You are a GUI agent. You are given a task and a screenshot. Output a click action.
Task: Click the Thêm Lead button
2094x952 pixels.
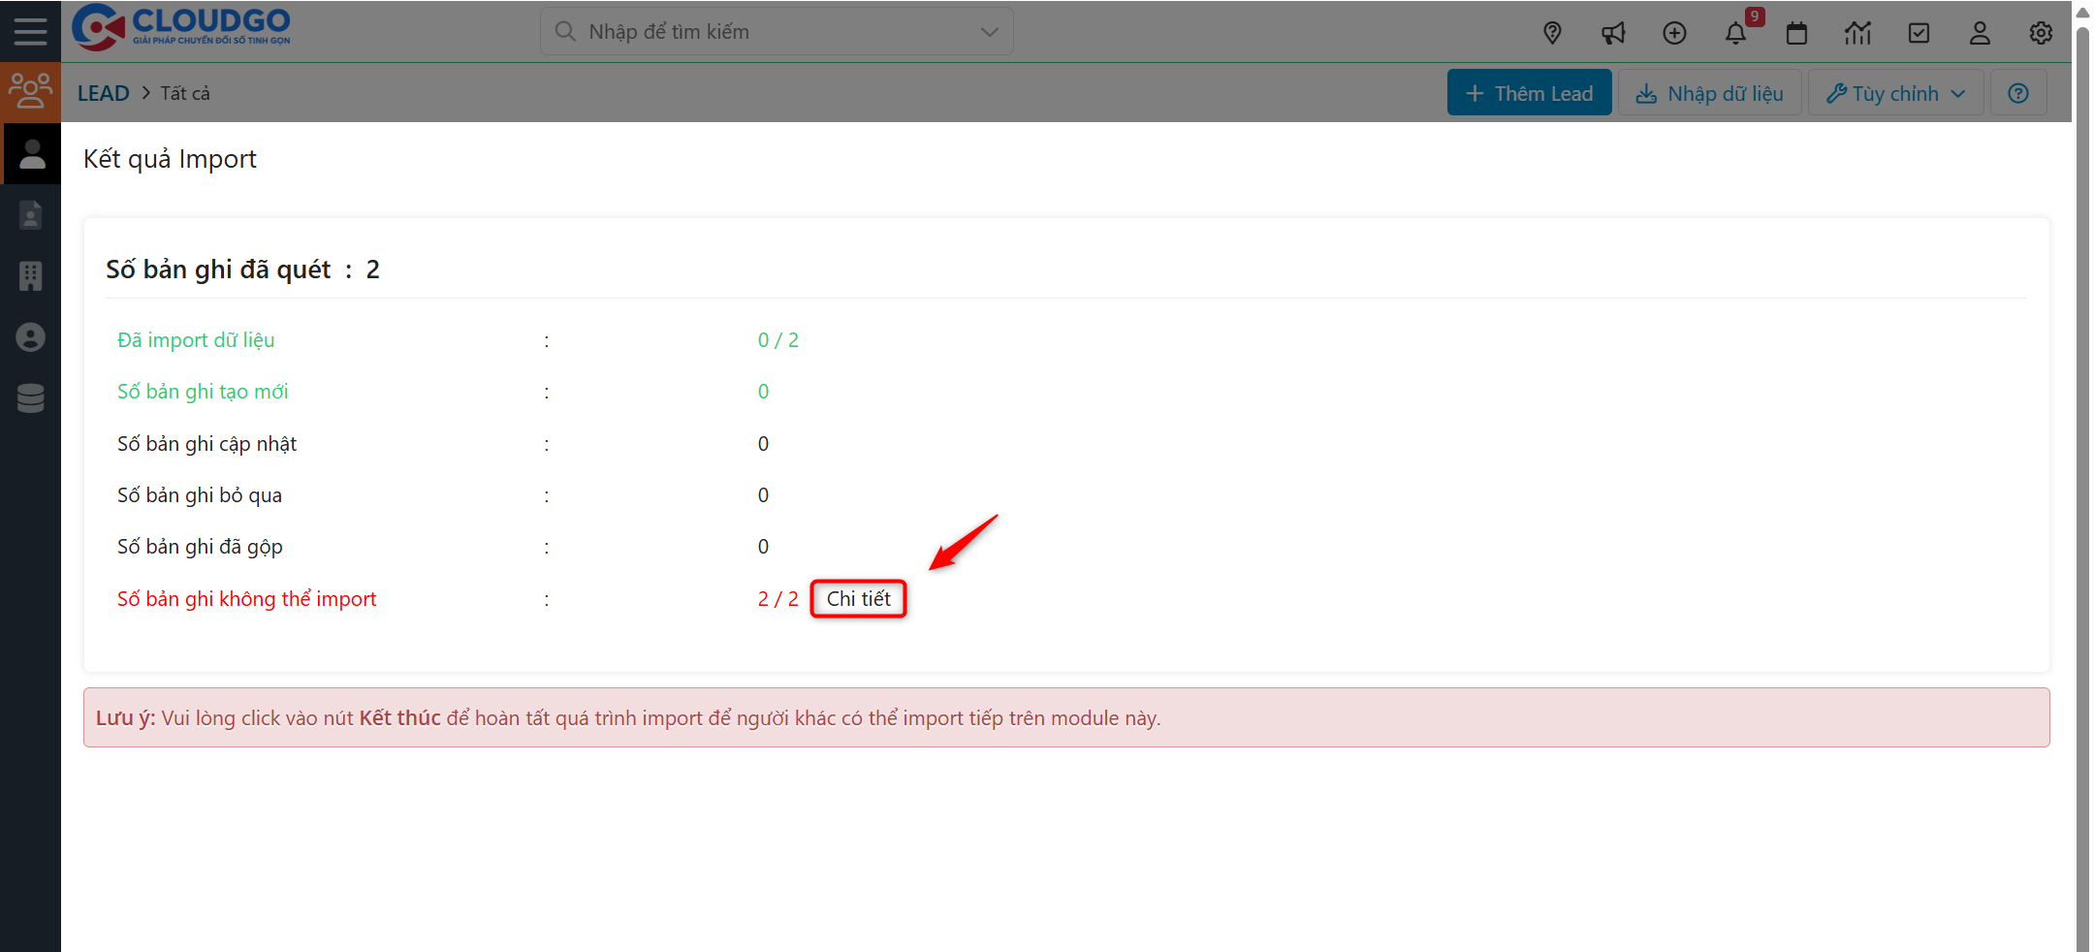[x=1529, y=92]
